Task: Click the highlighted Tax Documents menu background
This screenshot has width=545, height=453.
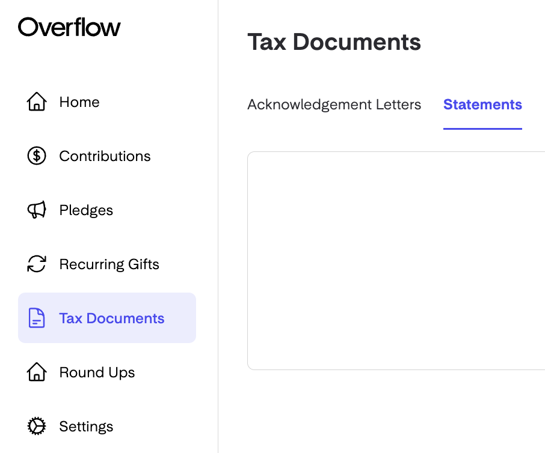Action: tap(107, 318)
